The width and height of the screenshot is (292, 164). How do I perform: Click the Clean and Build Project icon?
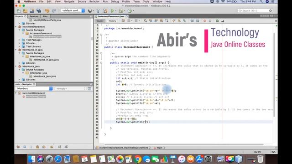[105, 11]
